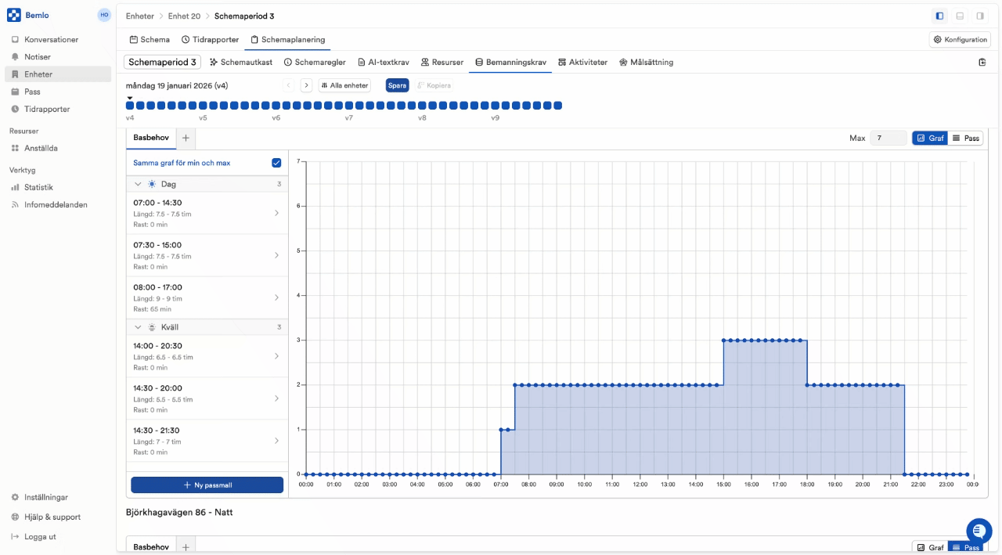Click the Schemaperiod 3 button
The height and width of the screenshot is (555, 1002).
click(162, 62)
